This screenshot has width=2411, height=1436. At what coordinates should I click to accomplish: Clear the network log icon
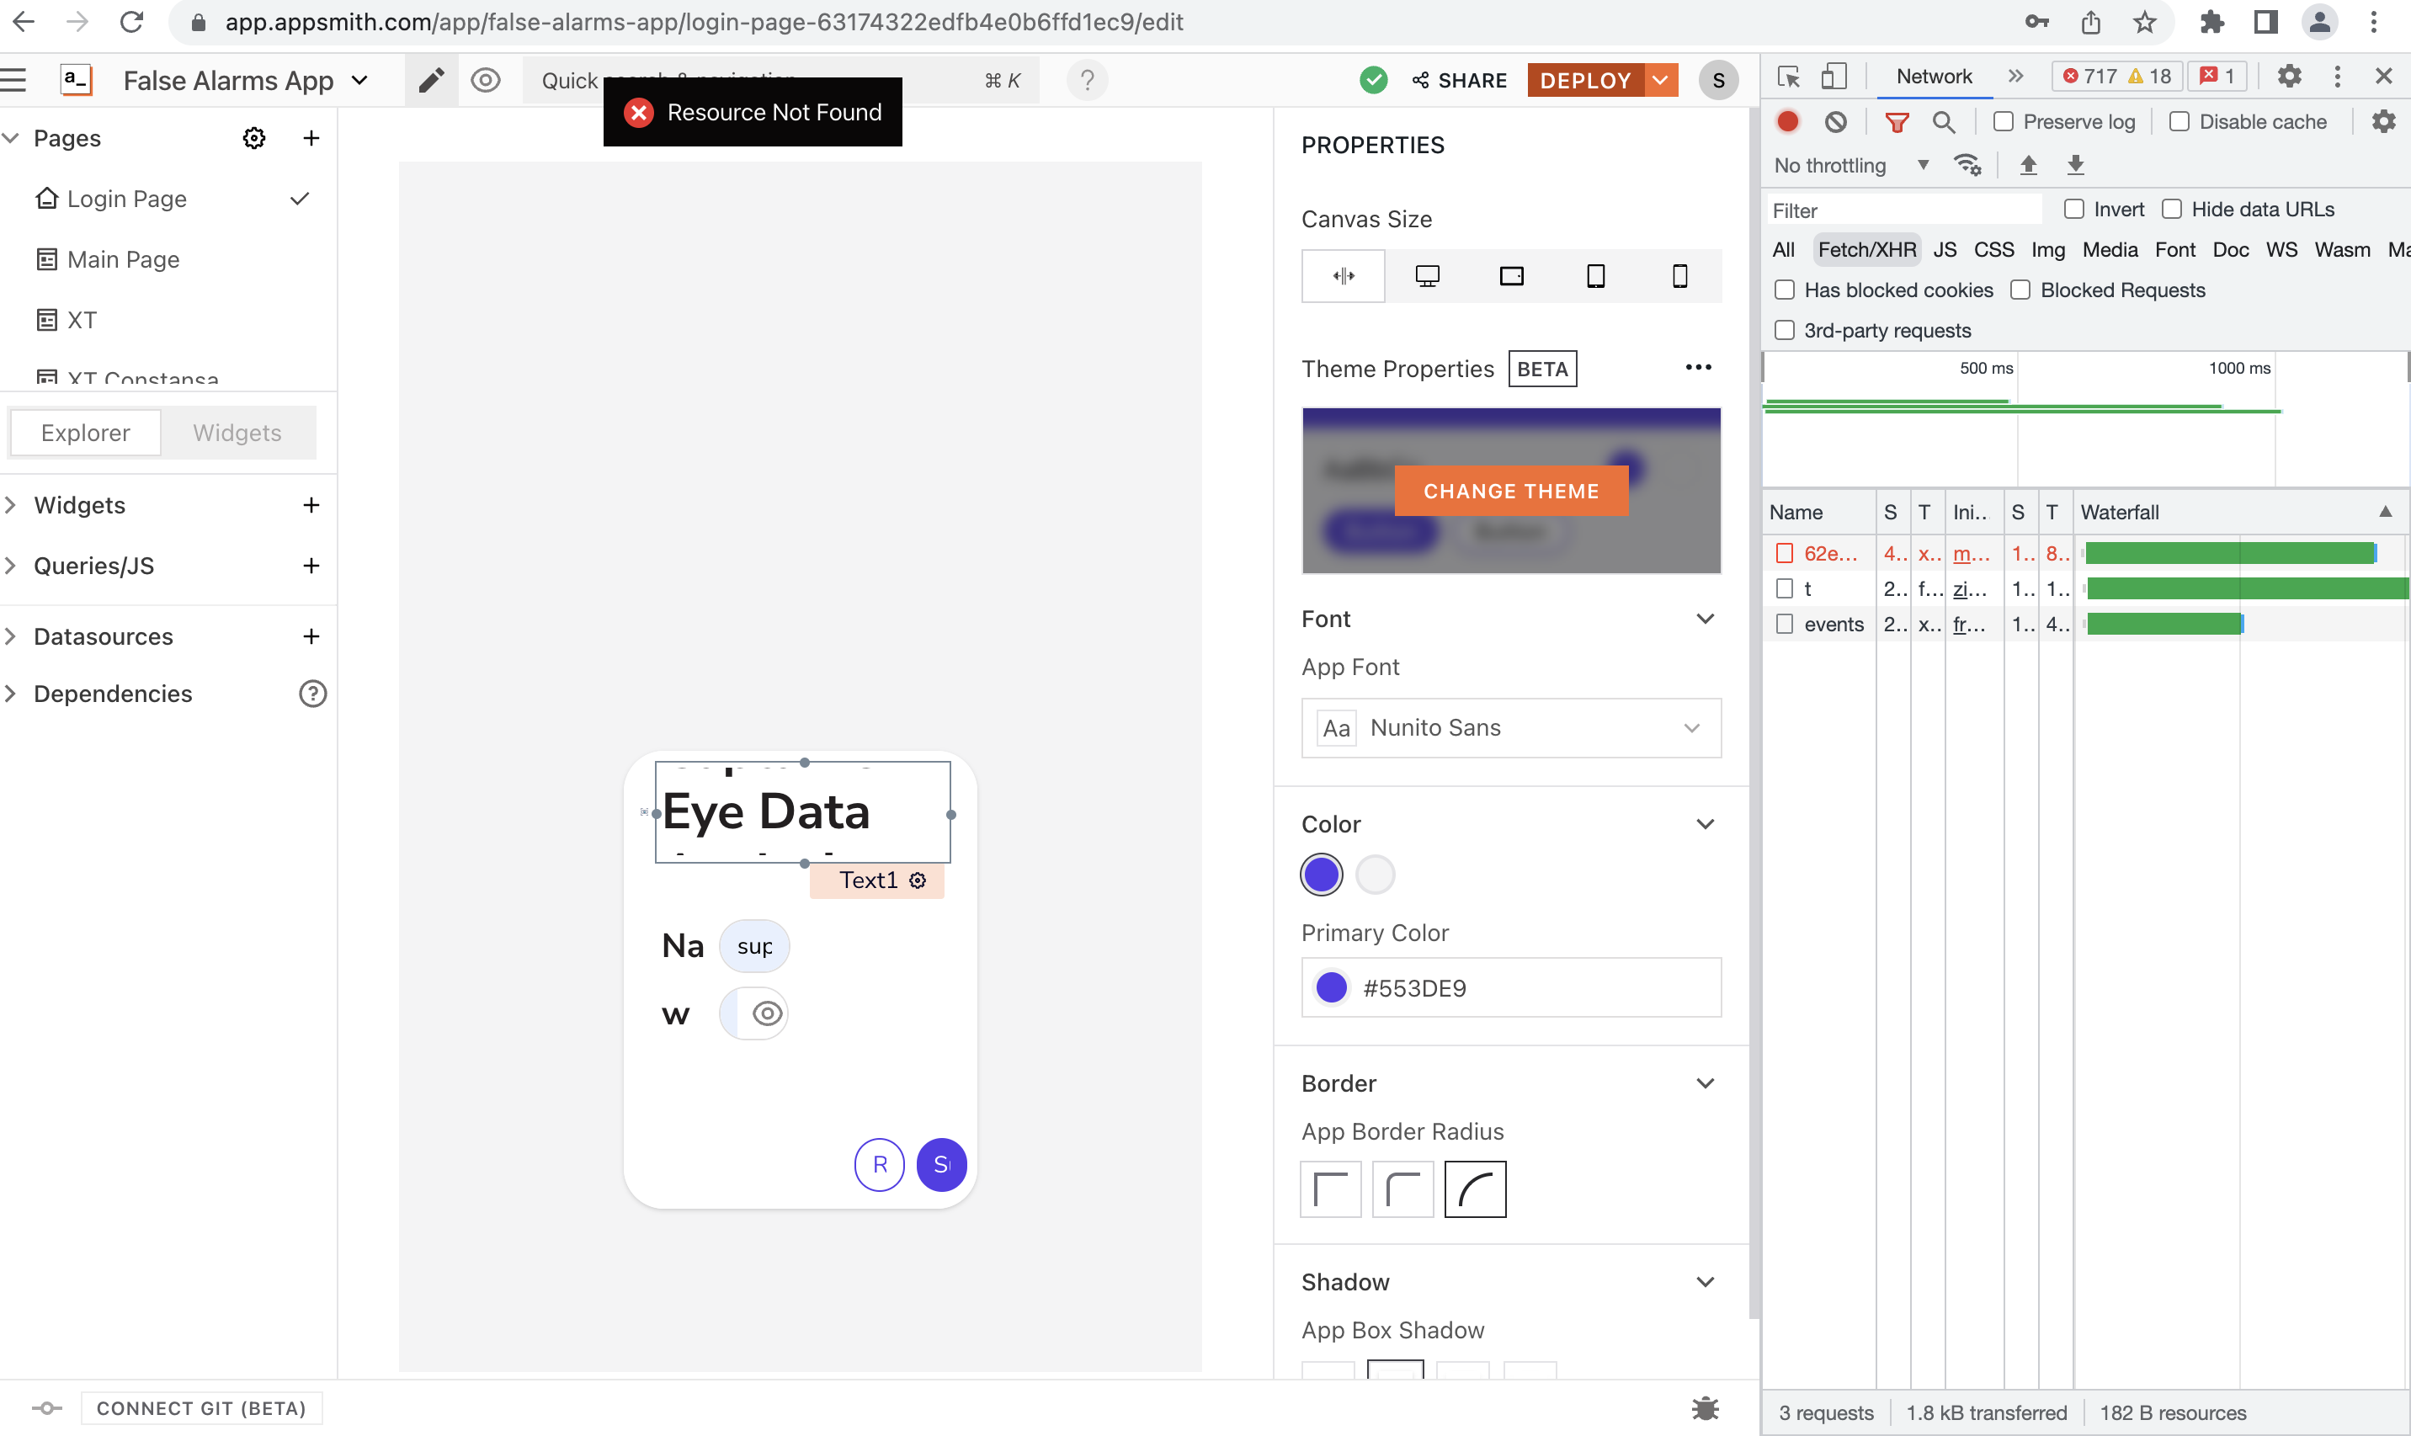coord(1835,122)
